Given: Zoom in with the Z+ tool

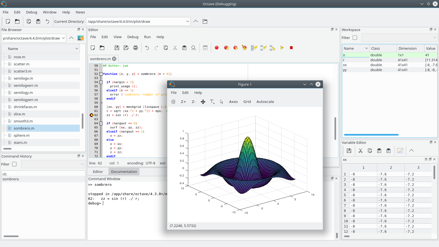Looking at the screenshot, I should pos(183,102).
